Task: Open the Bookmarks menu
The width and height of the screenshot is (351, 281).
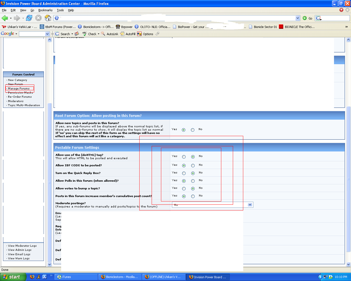Action: coord(45,10)
